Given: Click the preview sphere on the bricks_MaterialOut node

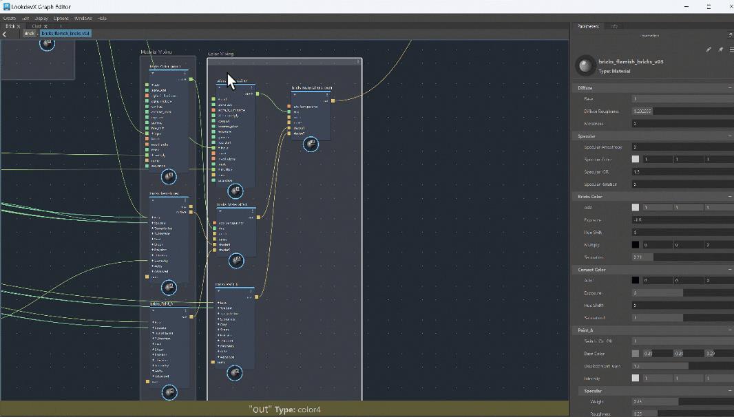Looking at the screenshot, I should tap(237, 261).
